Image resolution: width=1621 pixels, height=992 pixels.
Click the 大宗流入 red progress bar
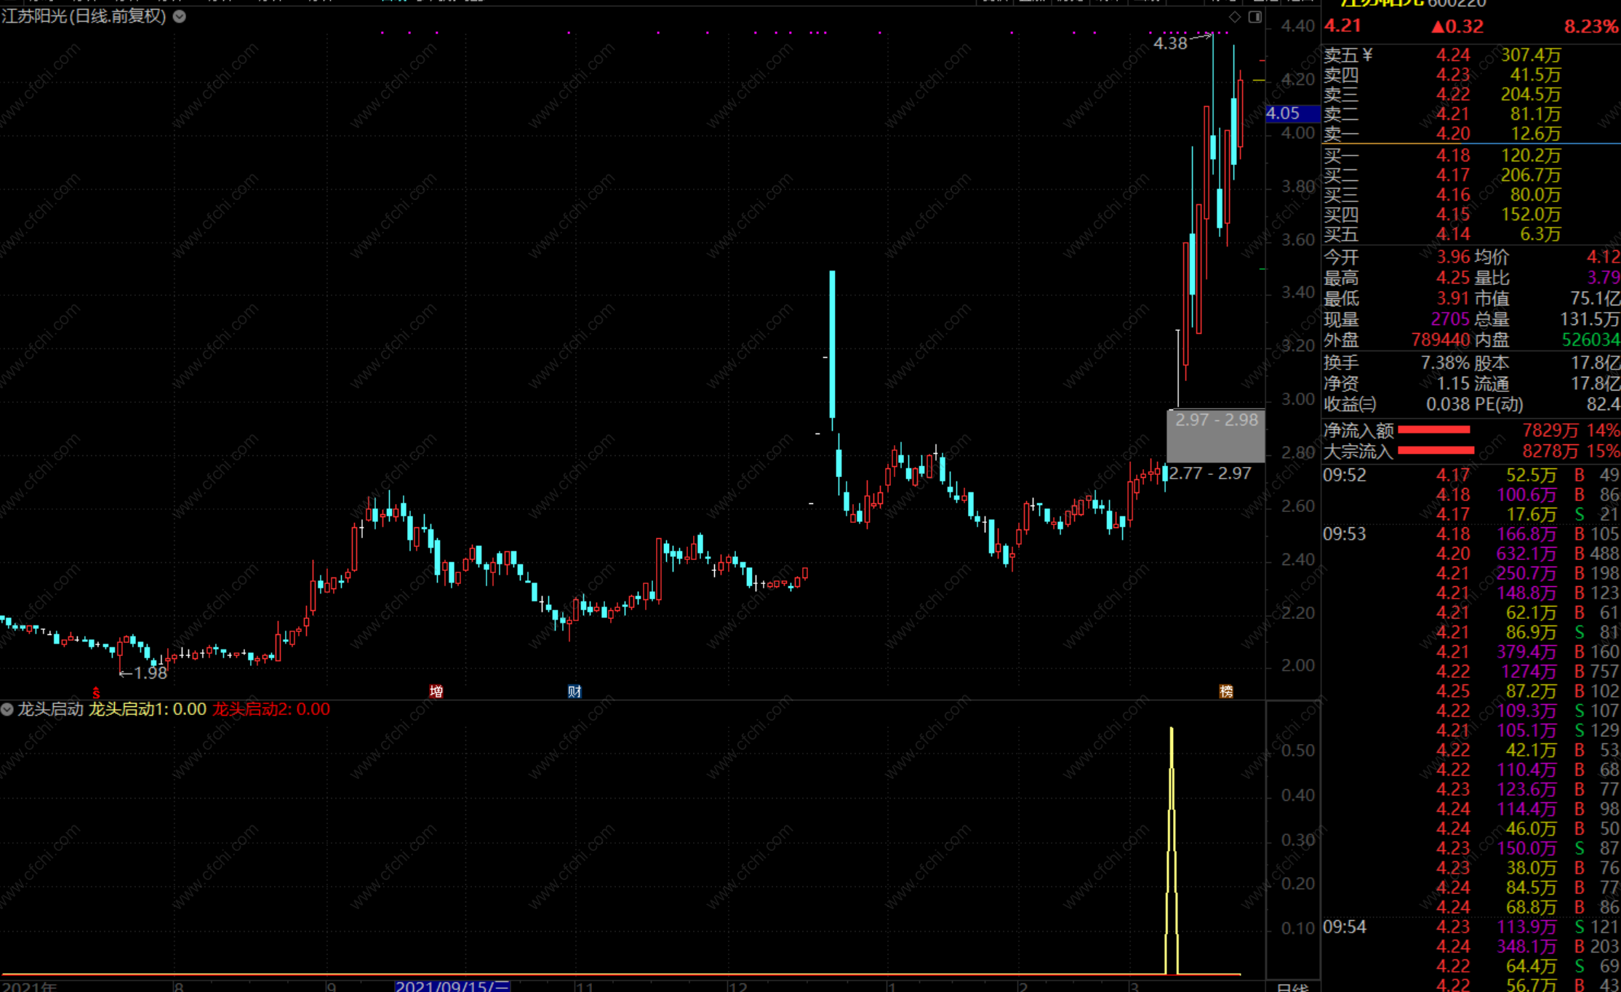point(1436,451)
